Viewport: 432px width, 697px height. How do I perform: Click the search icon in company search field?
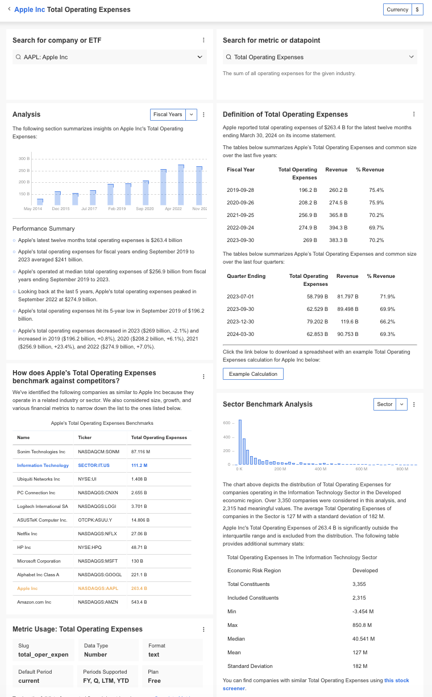click(x=19, y=57)
